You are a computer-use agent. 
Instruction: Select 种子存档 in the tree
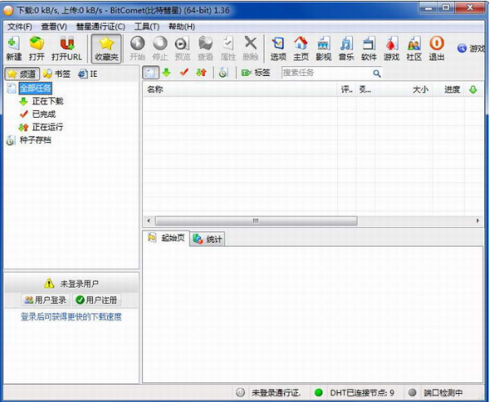35,140
